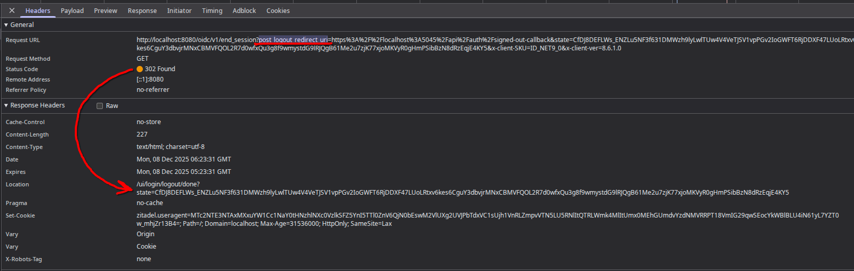The height and width of the screenshot is (271, 854).
Task: Select the Content-Type header name
Action: [24, 147]
